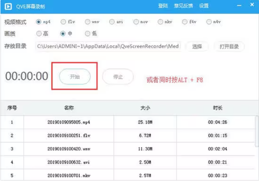The image size is (259, 181).
Task: Open the 登陆 login menu item
Action: click(163, 6)
